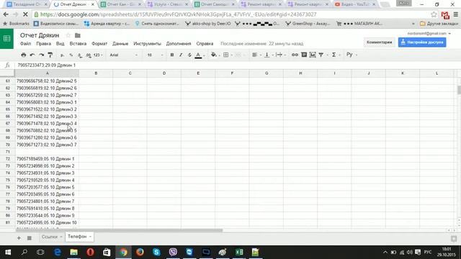Open the Правка menu
Viewport: 461px width, 259px height.
[43, 43]
